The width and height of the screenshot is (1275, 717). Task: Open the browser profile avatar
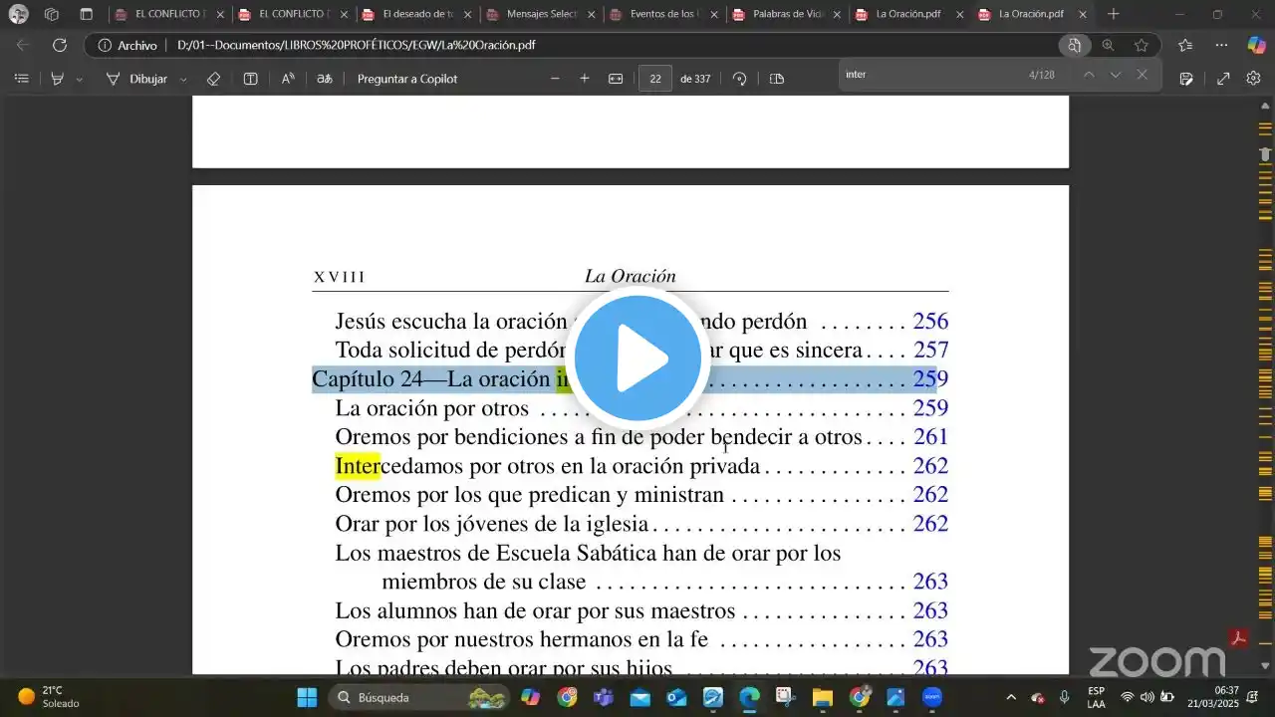(18, 14)
